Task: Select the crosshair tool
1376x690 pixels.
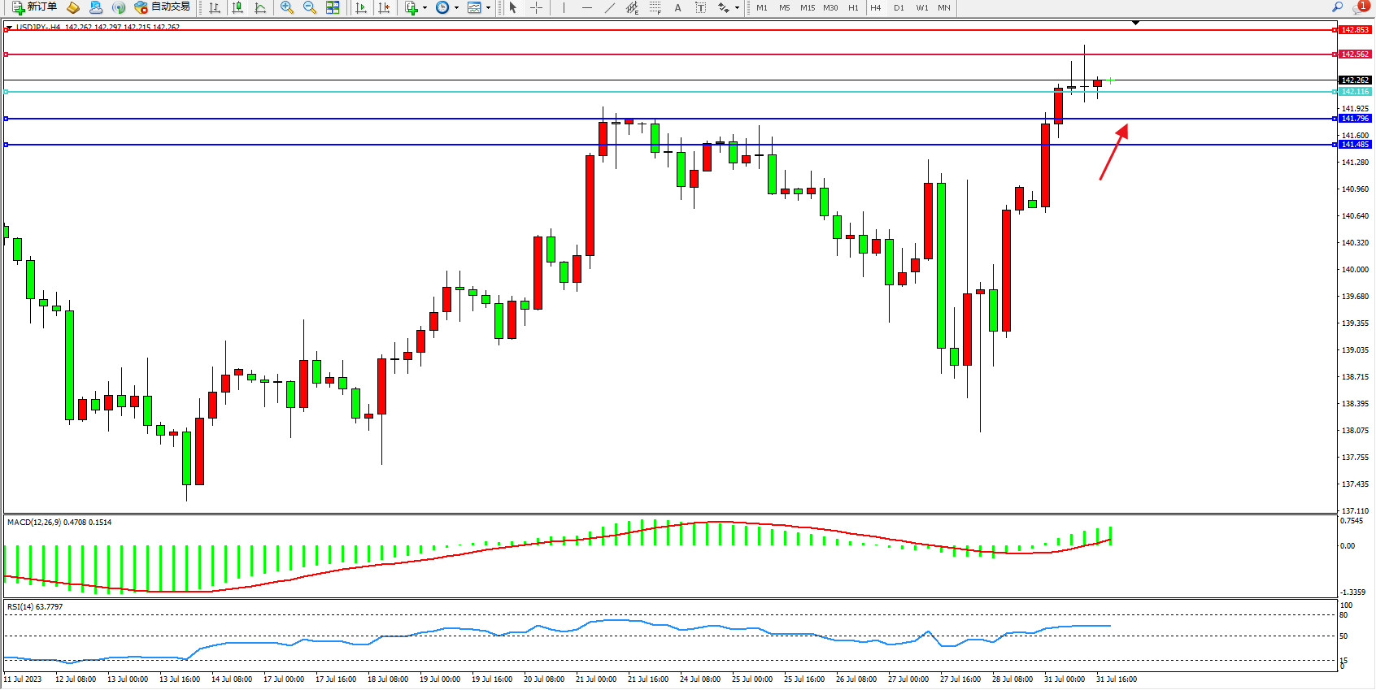Action: 537,7
